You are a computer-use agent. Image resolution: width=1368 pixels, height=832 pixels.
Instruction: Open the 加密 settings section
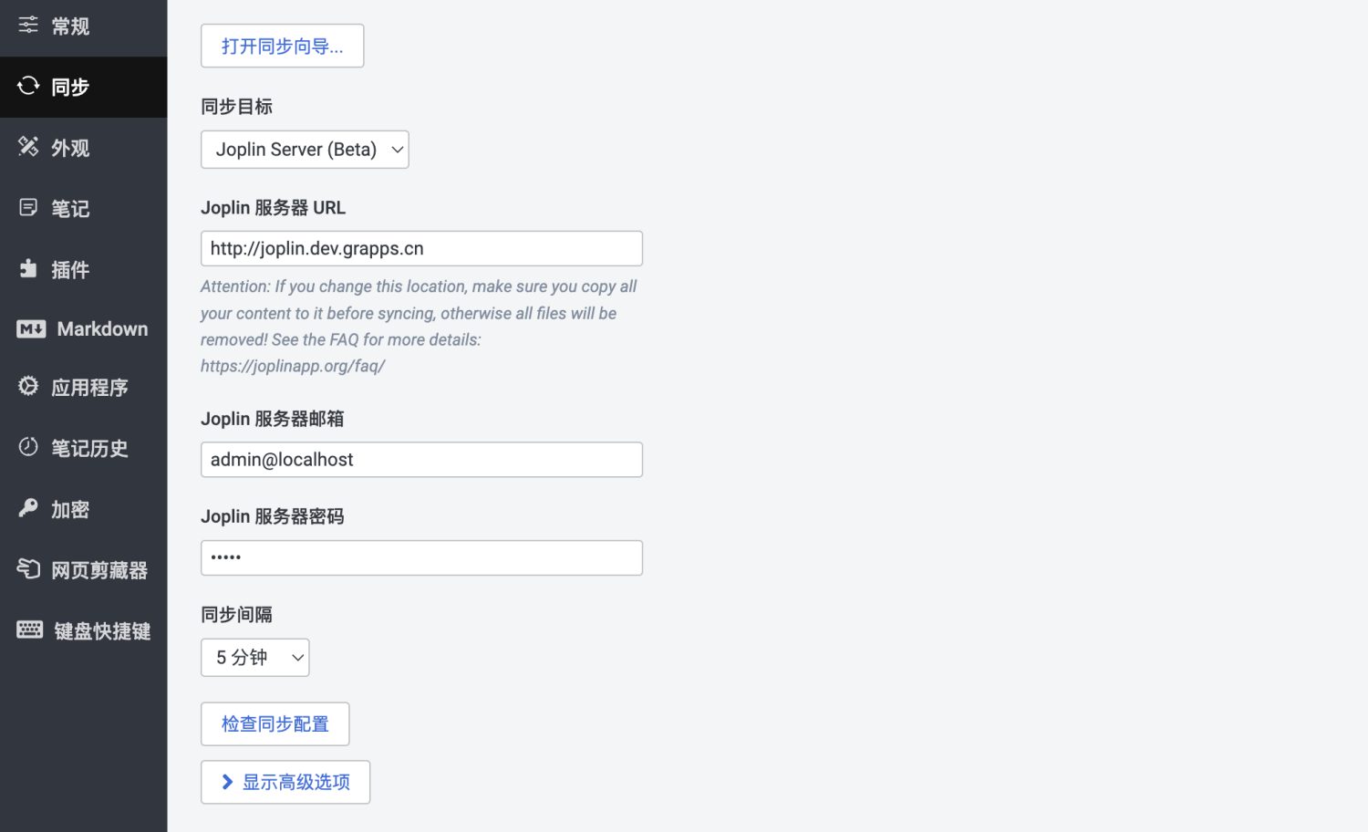(x=84, y=510)
